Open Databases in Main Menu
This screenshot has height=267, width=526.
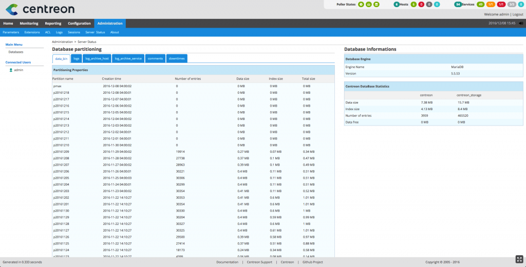point(16,52)
